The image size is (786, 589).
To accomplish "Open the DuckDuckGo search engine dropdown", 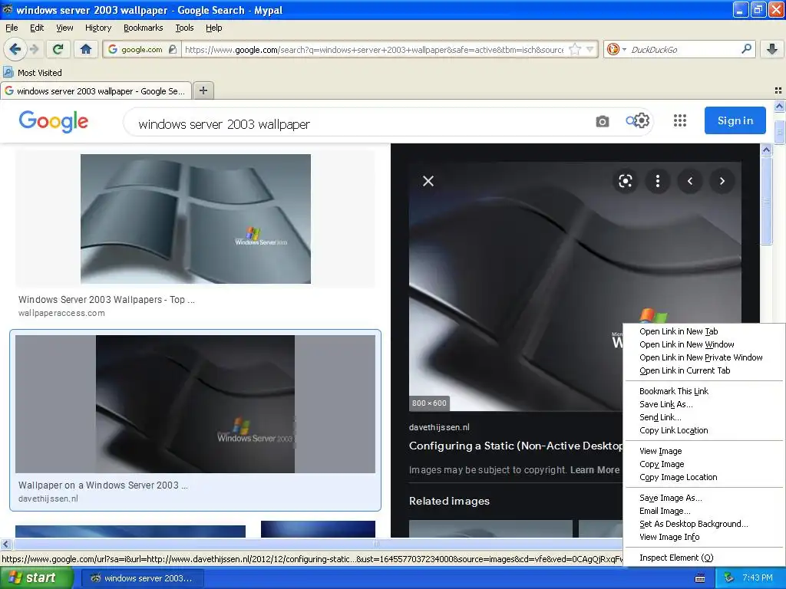I will tap(616, 49).
